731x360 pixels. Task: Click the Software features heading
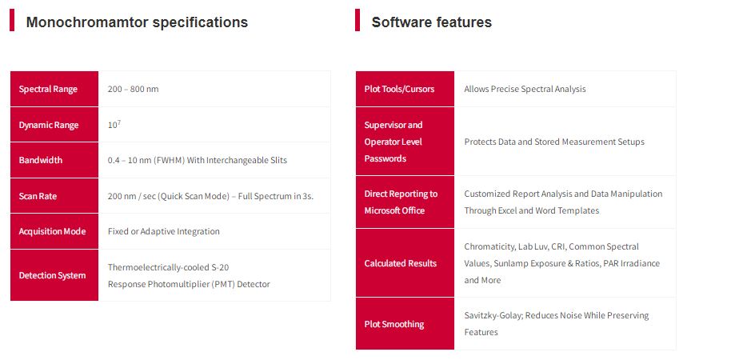431,22
